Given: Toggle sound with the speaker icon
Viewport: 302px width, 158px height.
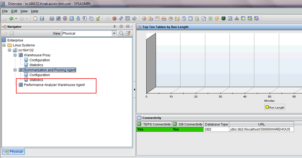Looking at the screenshot, I should point(134,18).
